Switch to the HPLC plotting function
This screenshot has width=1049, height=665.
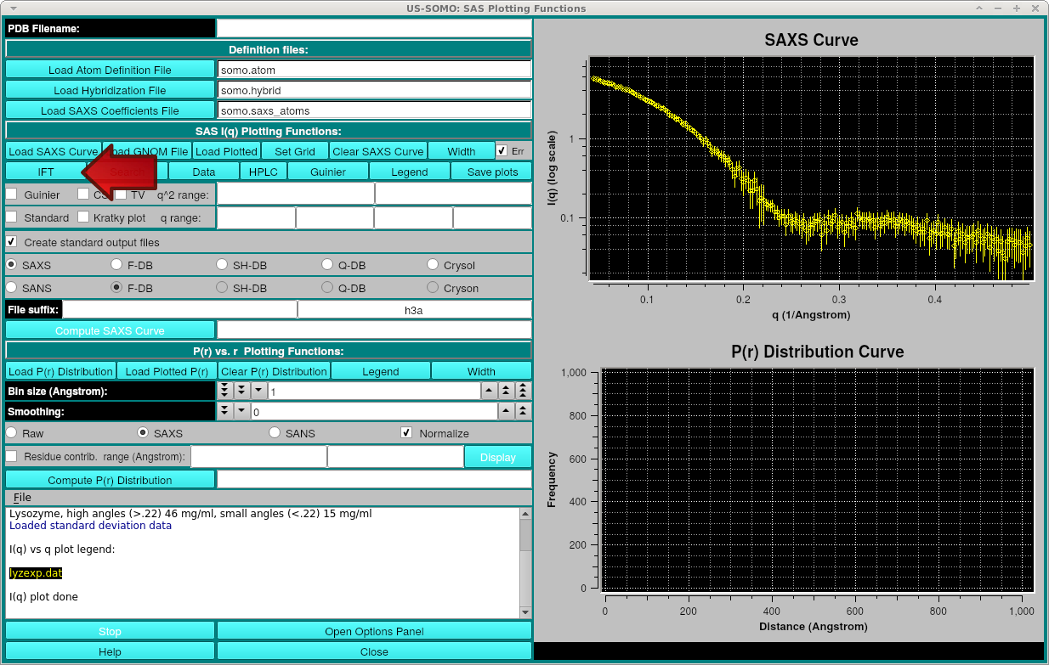pyautogui.click(x=264, y=172)
